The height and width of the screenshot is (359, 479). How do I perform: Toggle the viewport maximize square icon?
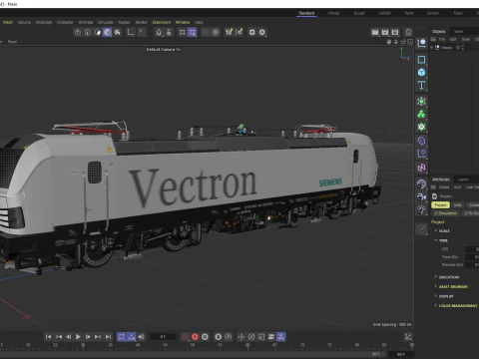[x=410, y=42]
